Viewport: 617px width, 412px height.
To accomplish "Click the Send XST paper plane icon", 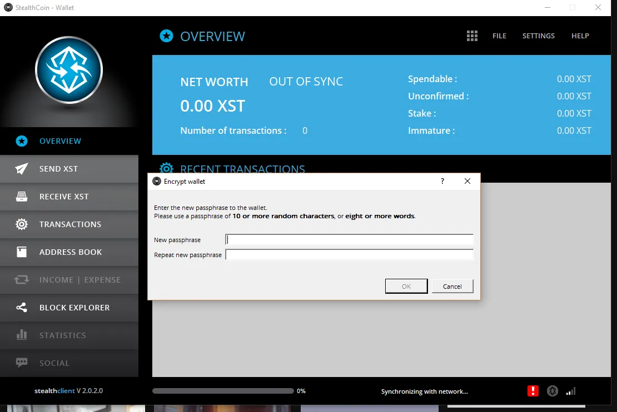I will [x=22, y=169].
